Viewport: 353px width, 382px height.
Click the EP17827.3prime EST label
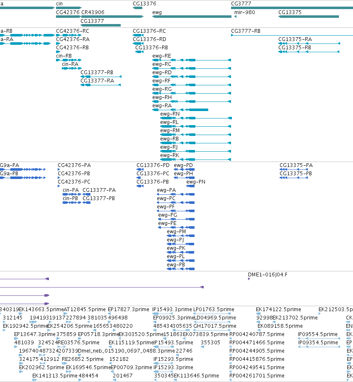128,309
